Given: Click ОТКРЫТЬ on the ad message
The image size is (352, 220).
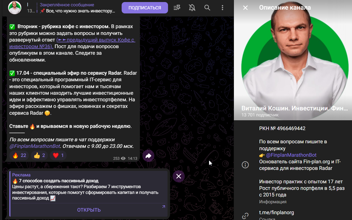Looking at the screenshot, I should [x=89, y=210].
